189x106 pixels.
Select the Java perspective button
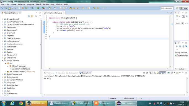[x=184, y=8]
